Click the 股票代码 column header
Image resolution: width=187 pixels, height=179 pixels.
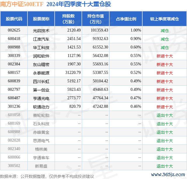(14, 19)
